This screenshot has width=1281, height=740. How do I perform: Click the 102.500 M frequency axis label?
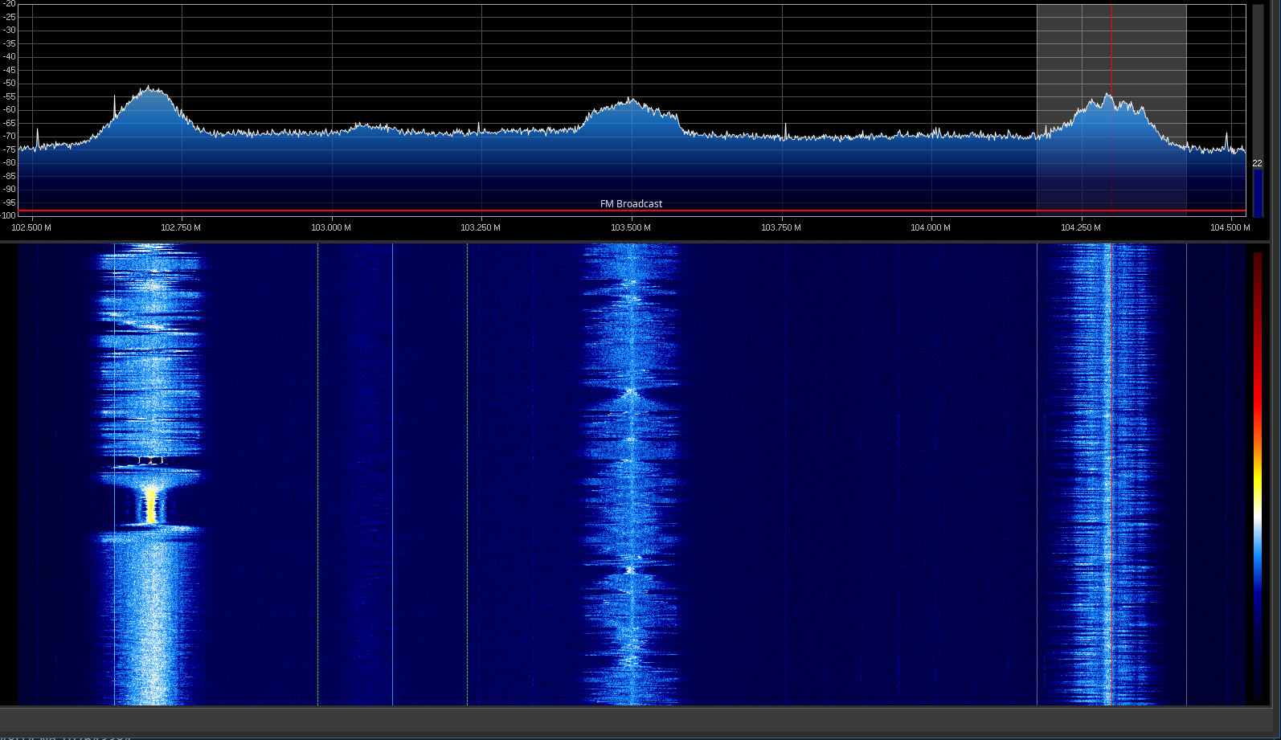(31, 227)
